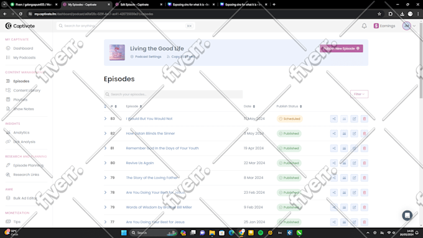Open Earnings in the header
This screenshot has height=238, width=423.
[x=384, y=26]
